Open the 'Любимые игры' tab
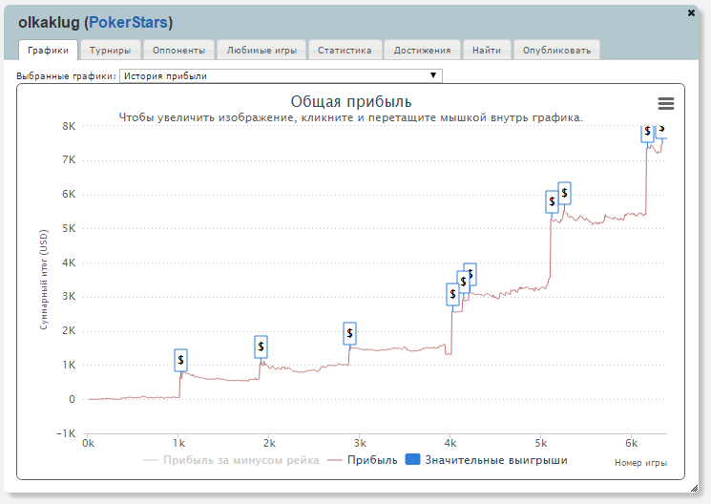 [261, 50]
